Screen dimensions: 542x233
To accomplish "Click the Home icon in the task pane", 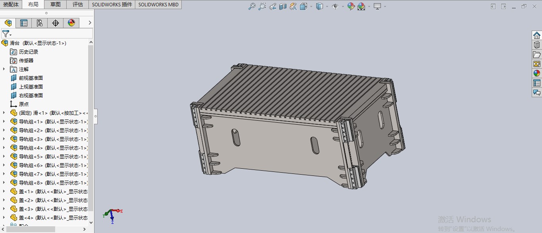I will point(537,35).
